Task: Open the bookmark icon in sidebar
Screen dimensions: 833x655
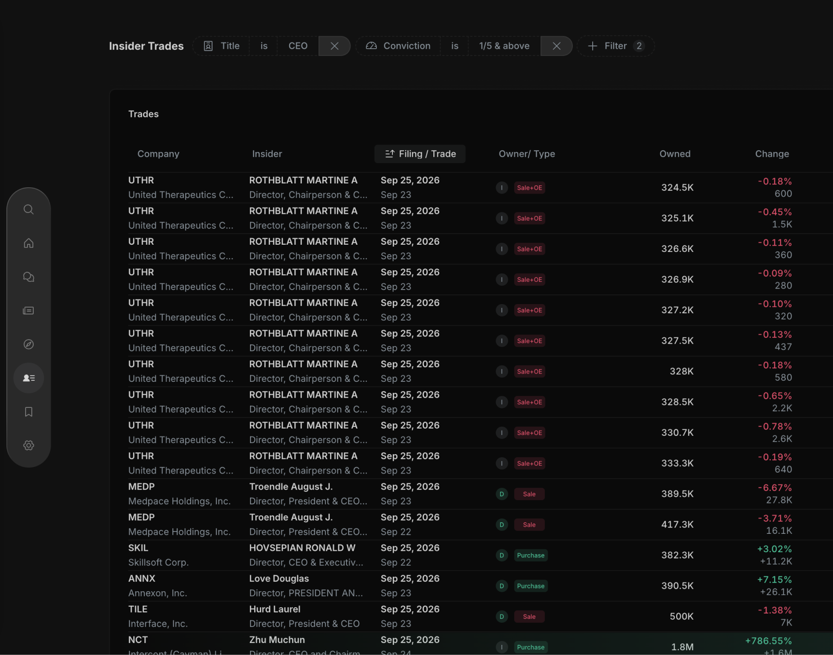Action: tap(28, 412)
